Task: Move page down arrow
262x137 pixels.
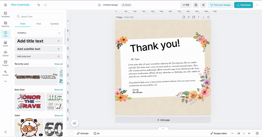Action: click(x=203, y=17)
